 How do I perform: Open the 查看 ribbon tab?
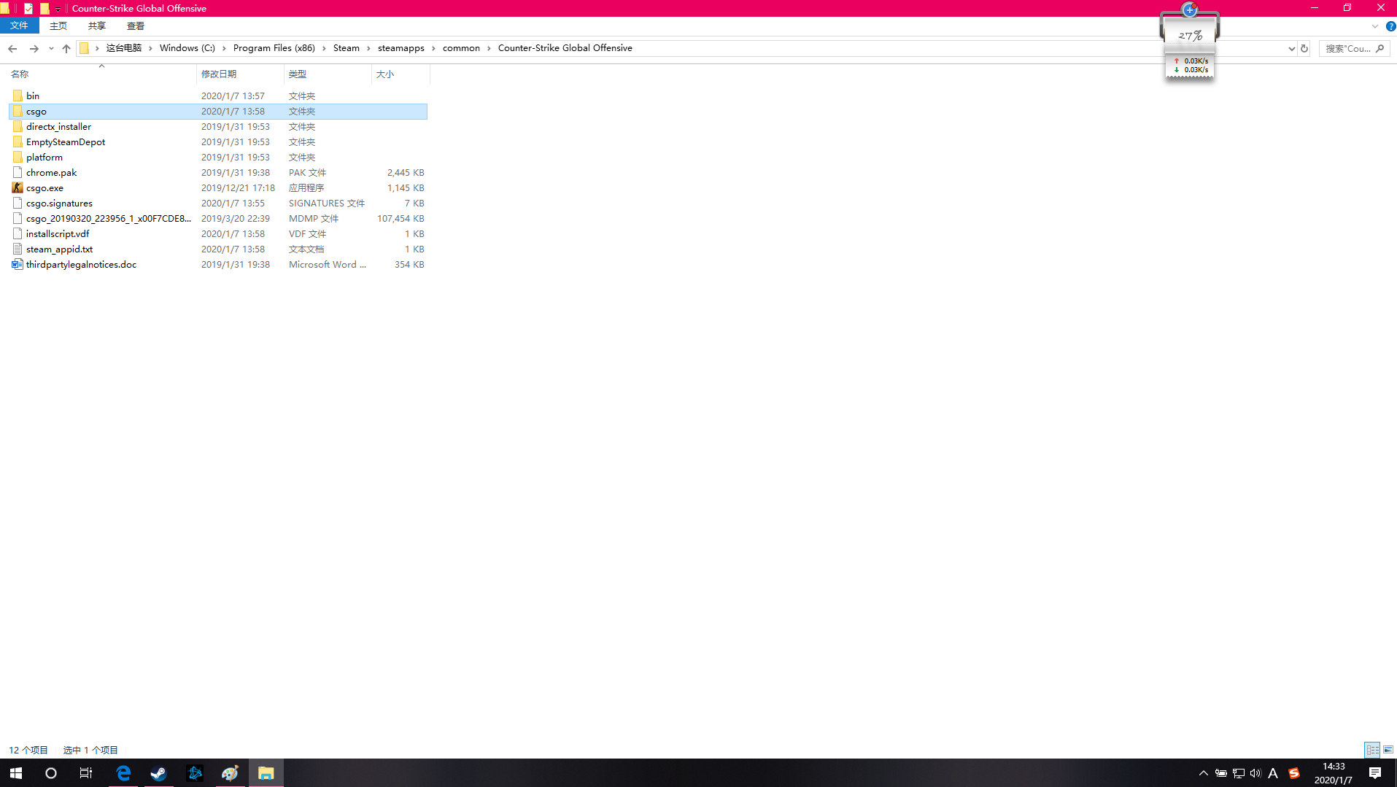[136, 26]
